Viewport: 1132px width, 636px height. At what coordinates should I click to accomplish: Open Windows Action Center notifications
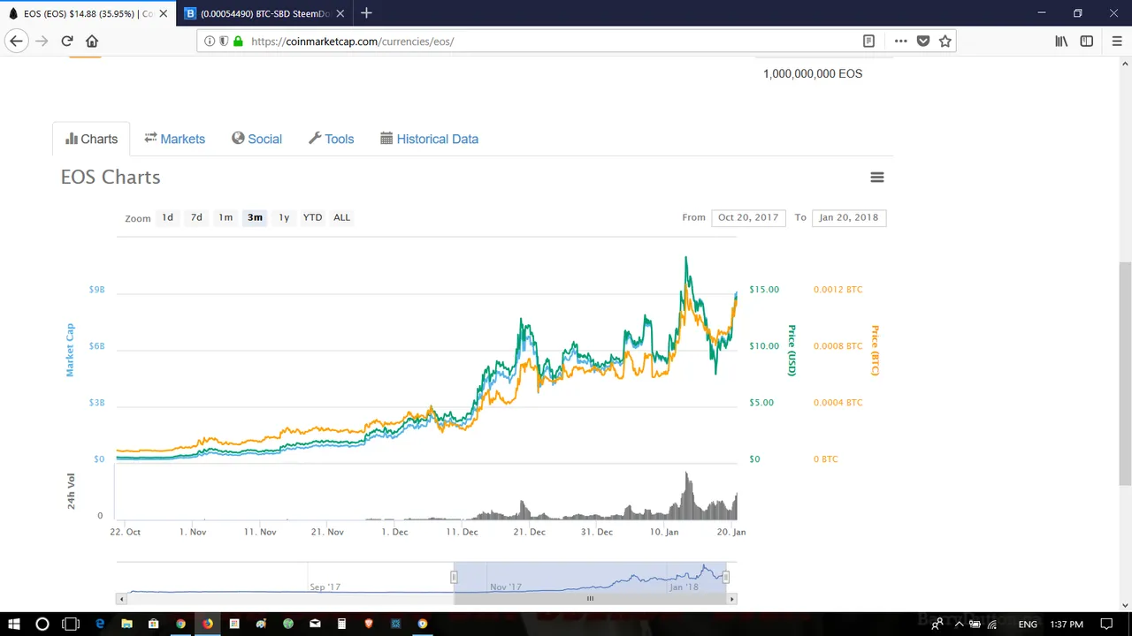(x=1106, y=625)
